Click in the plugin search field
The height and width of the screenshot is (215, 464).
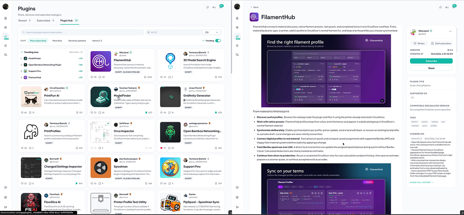click(x=82, y=32)
